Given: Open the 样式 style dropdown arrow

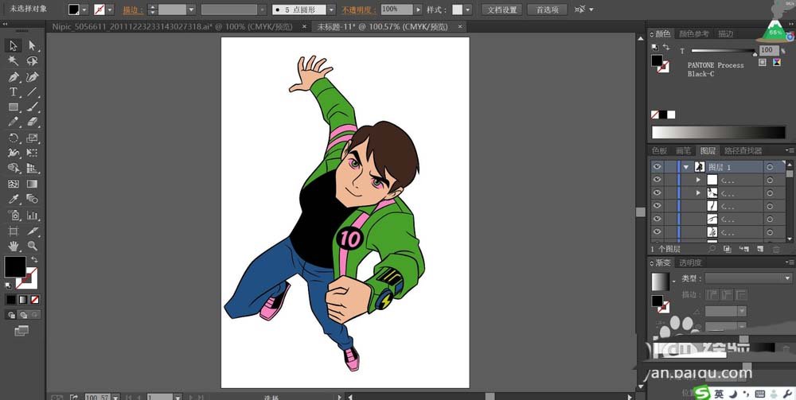Looking at the screenshot, I should (467, 10).
